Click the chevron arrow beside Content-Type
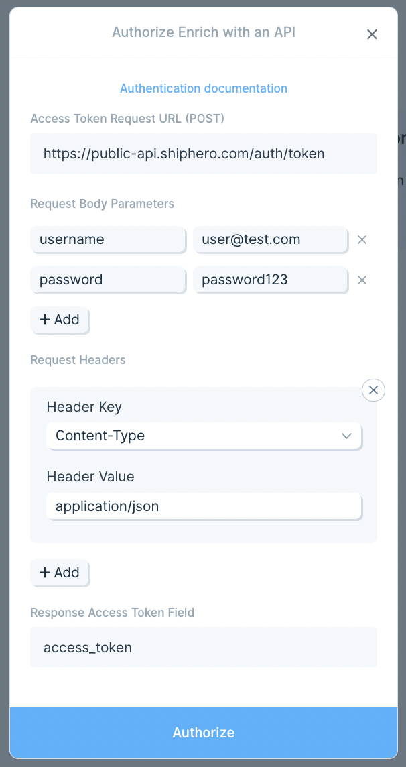Image resolution: width=406 pixels, height=767 pixels. coord(346,436)
